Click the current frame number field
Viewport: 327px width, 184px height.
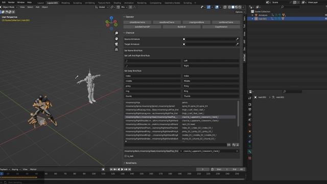click(x=203, y=169)
